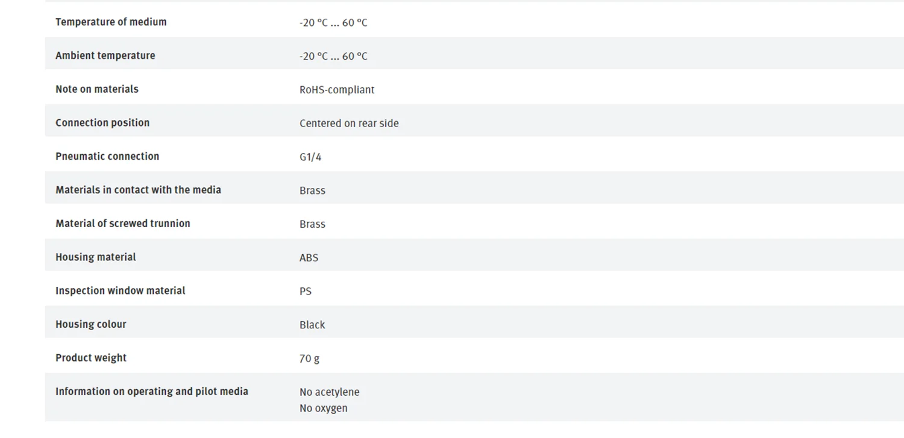904x438 pixels.
Task: Click the No acetylene media note
Action: click(x=330, y=392)
